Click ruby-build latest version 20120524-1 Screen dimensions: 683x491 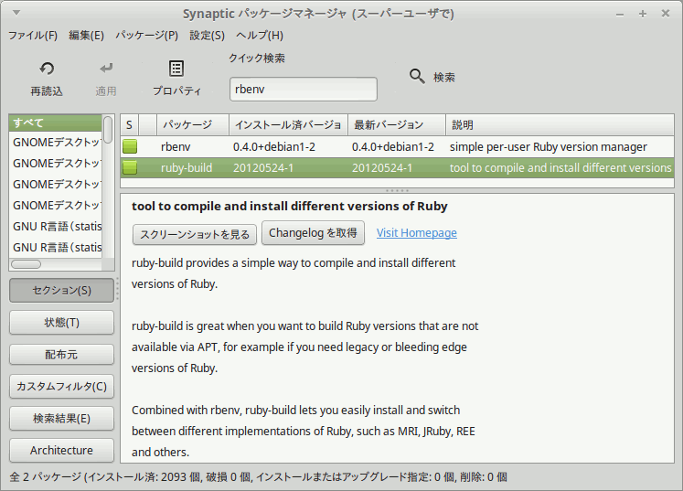[382, 167]
